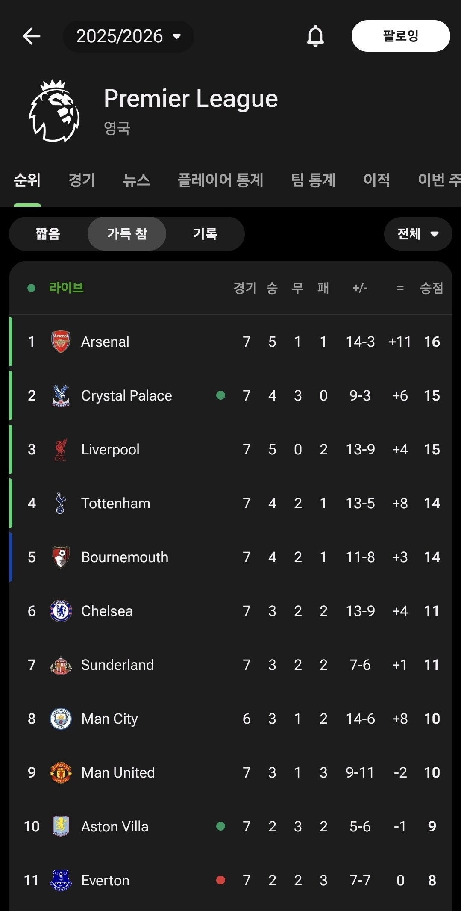This screenshot has height=911, width=461.
Task: Tap the Liverpool club crest
Action: pos(61,449)
